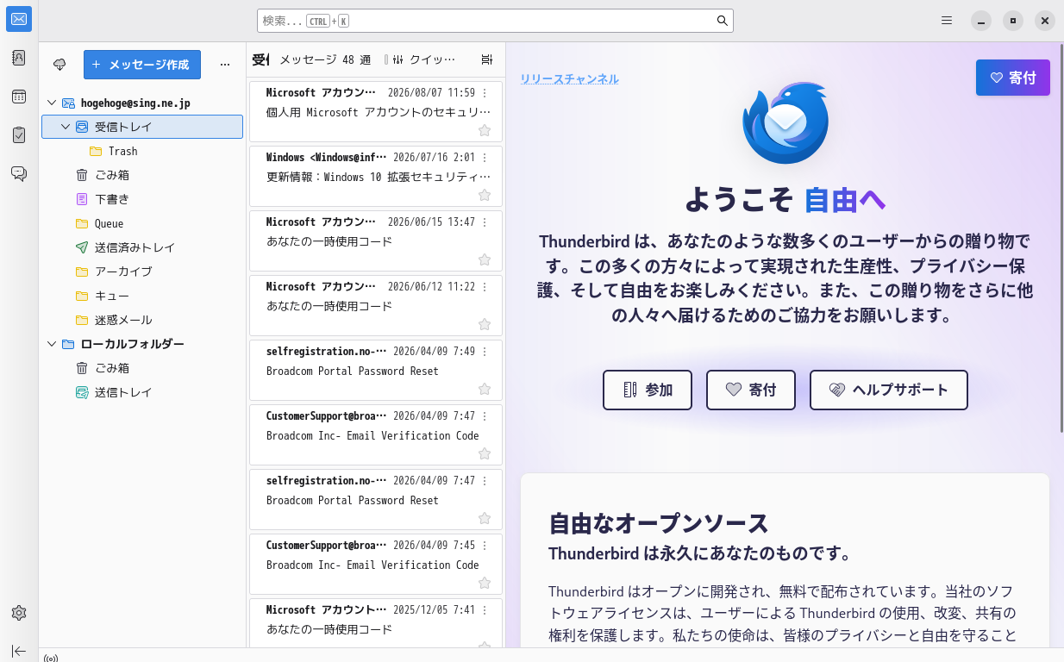Screen dimensions: 1064x662
Task: Open the Calendar space
Action: pos(19,97)
